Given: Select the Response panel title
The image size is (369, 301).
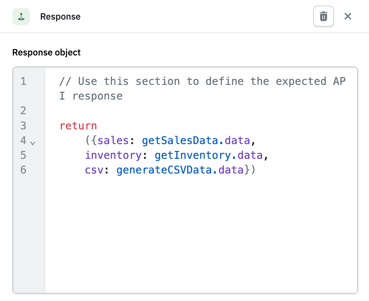Looking at the screenshot, I should click(x=60, y=17).
